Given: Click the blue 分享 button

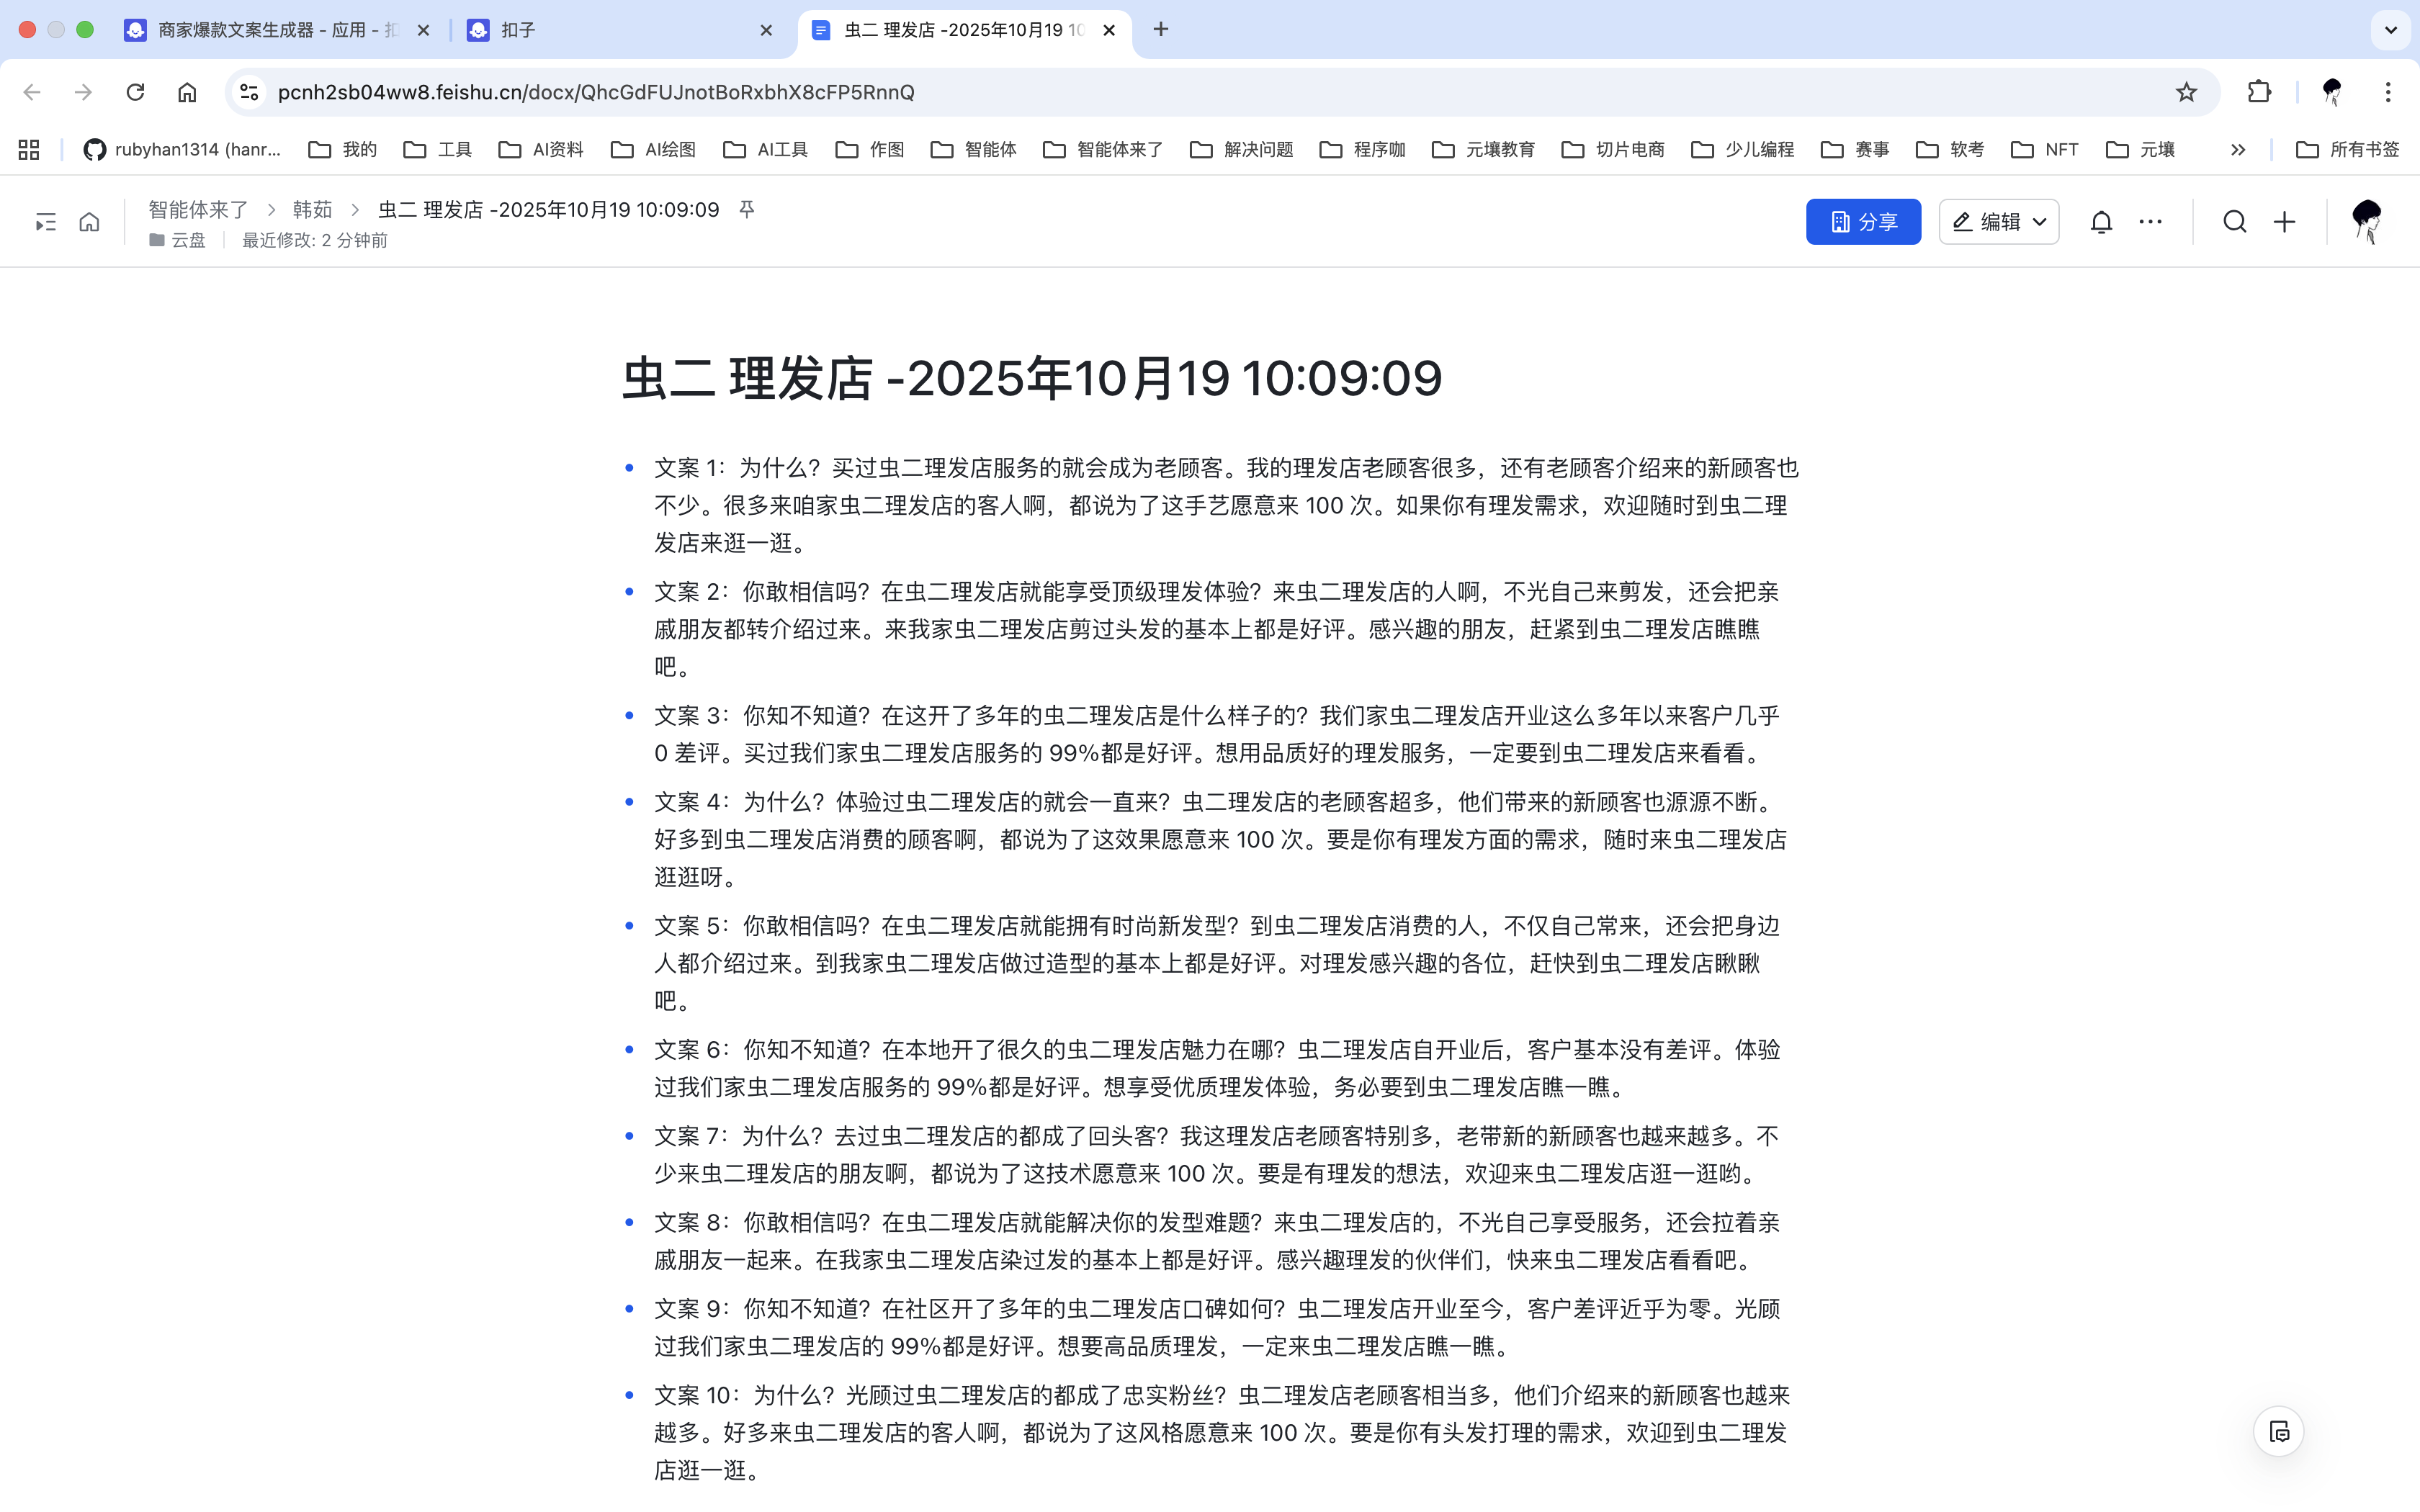Looking at the screenshot, I should [x=1863, y=222].
